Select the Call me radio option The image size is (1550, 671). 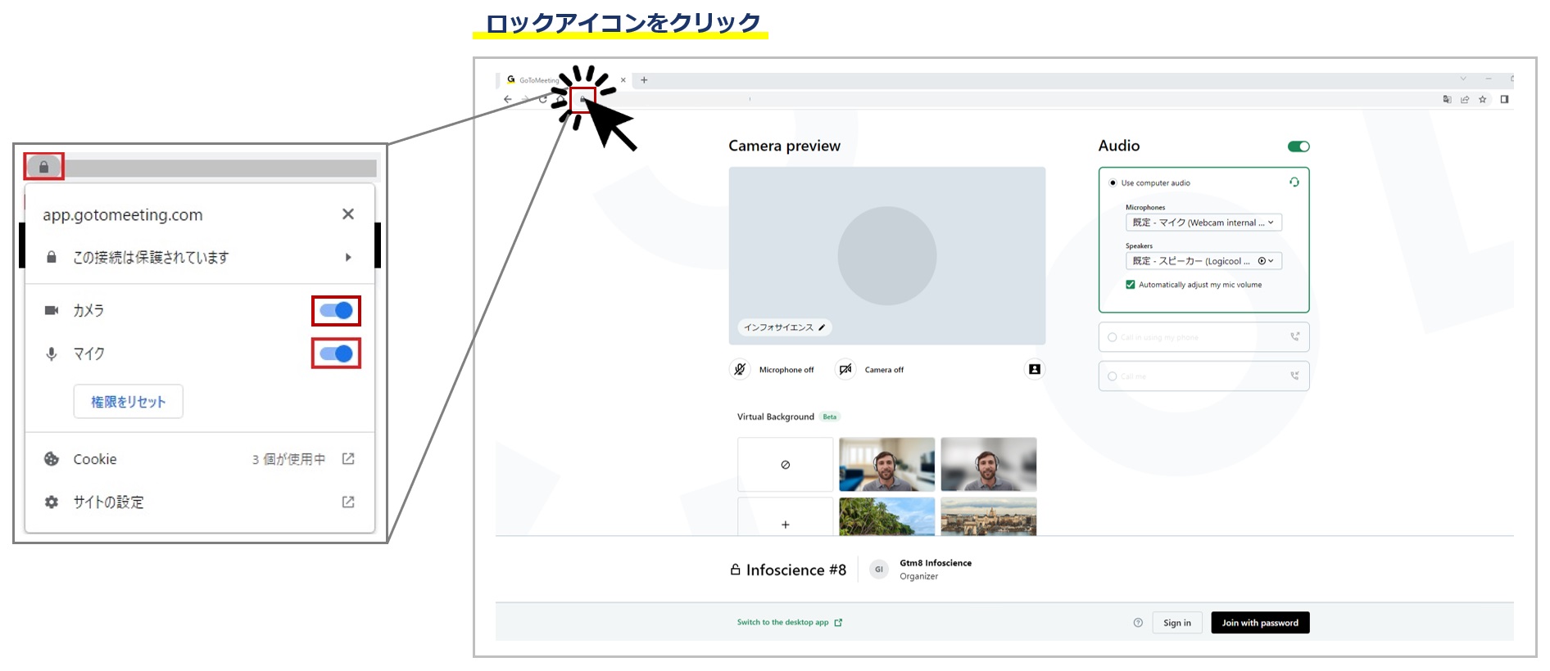1113,376
